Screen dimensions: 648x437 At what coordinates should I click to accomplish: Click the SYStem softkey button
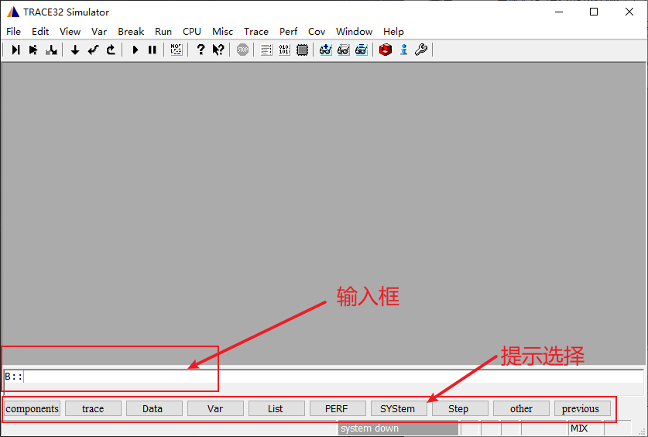(x=398, y=408)
